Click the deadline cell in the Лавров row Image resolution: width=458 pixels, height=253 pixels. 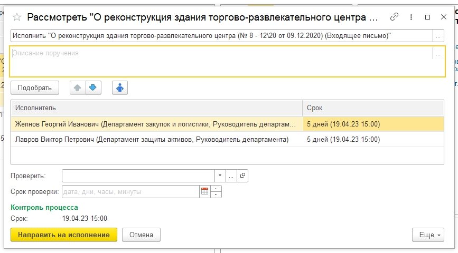click(x=373, y=139)
